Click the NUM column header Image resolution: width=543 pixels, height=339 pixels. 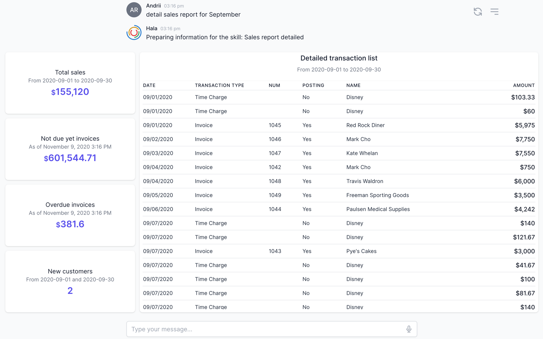point(274,85)
